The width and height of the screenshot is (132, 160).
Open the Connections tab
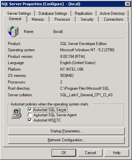pyautogui.click(x=114, y=19)
